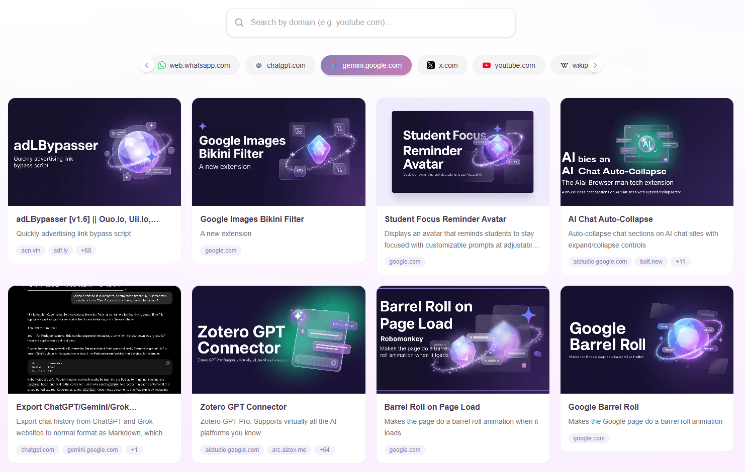Click the Gemini sparkle logo icon

click(x=334, y=65)
